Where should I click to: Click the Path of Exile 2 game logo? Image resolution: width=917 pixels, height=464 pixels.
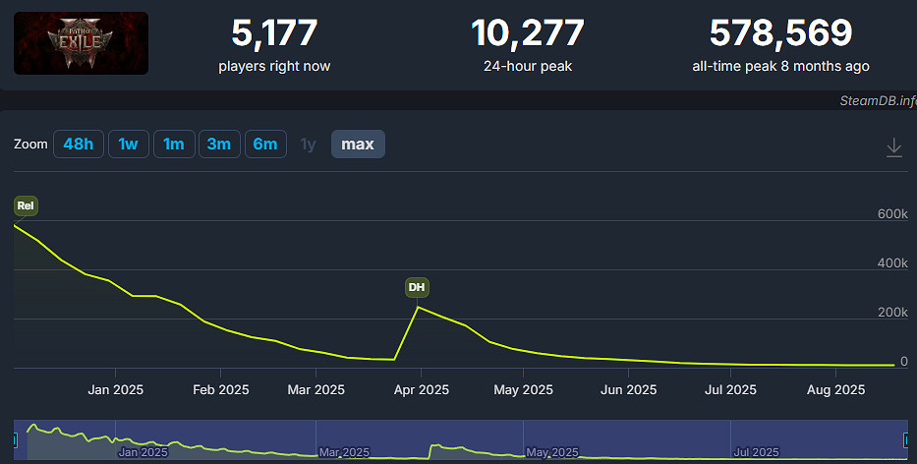coord(81,43)
